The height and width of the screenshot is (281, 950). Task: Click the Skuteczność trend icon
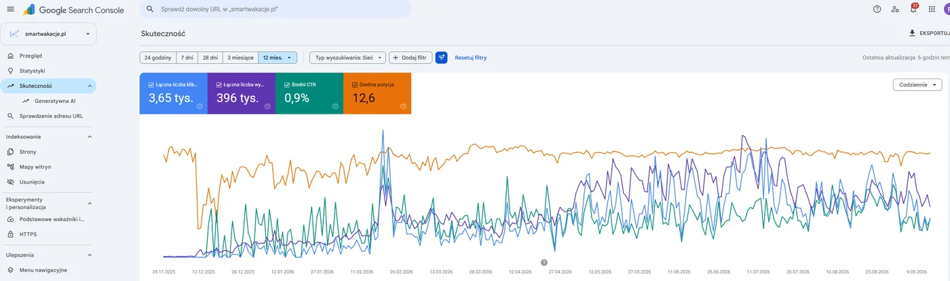(10, 86)
